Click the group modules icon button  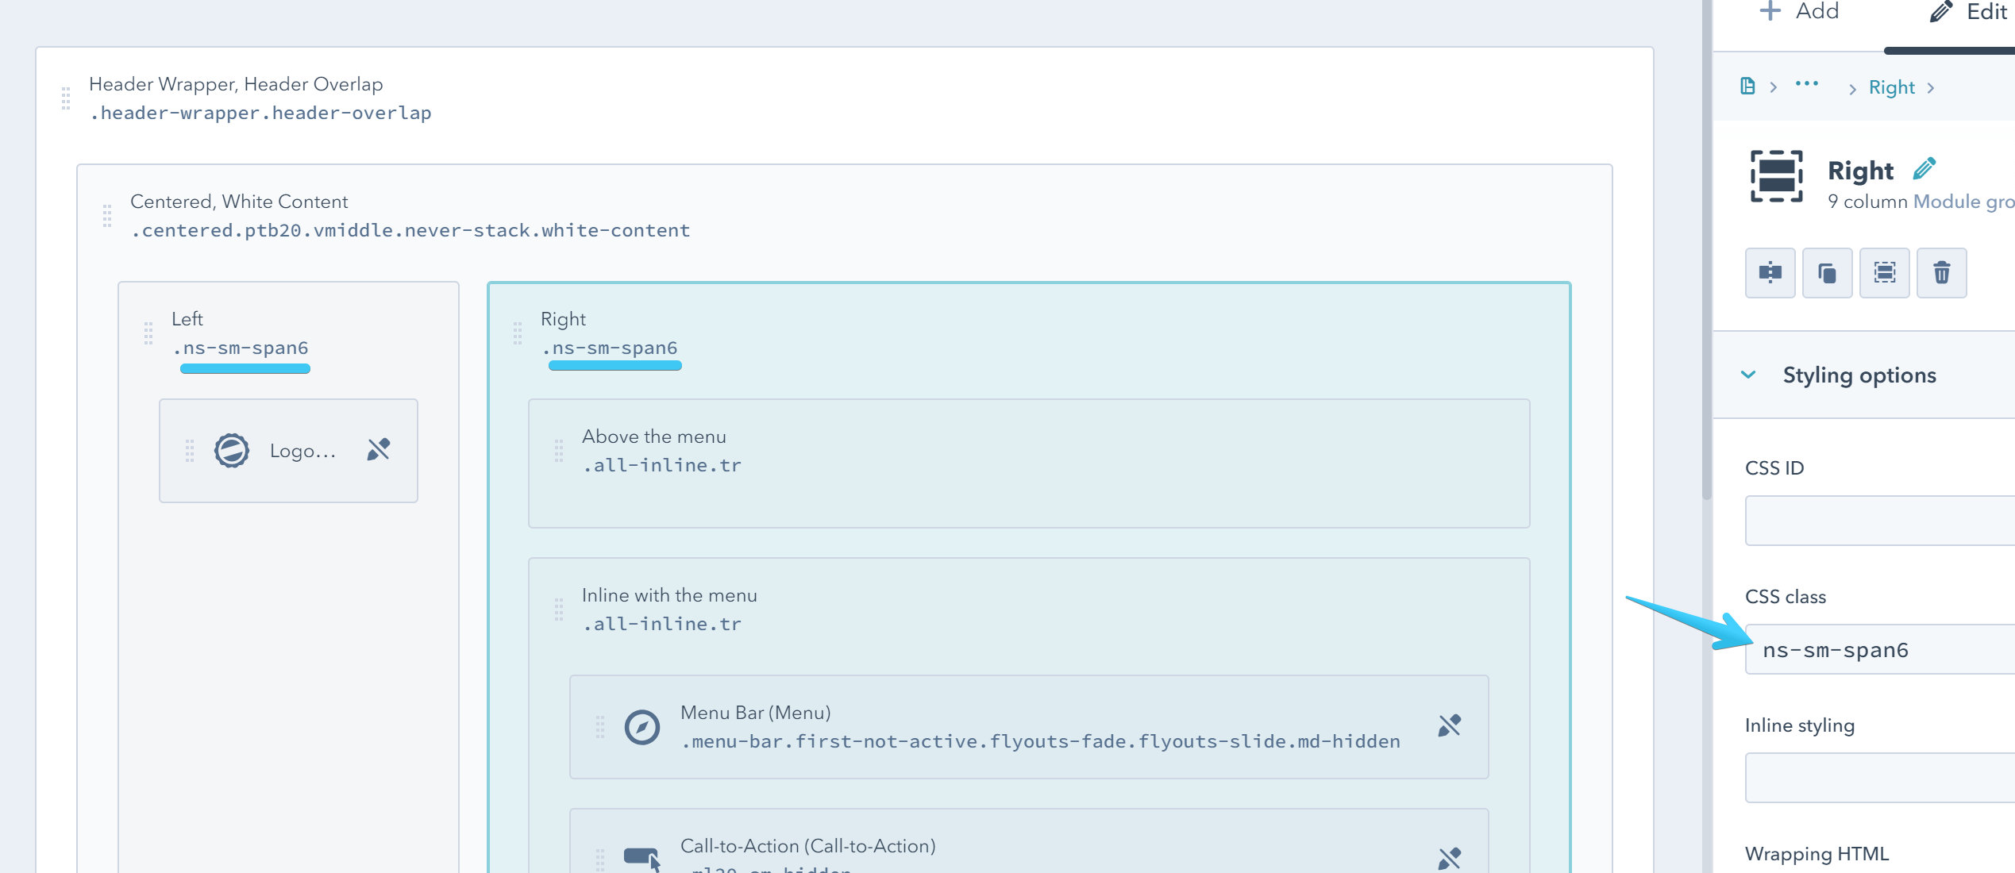(1884, 273)
